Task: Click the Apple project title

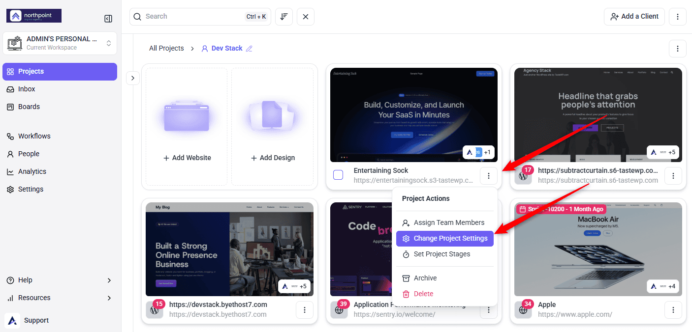Action: point(547,304)
